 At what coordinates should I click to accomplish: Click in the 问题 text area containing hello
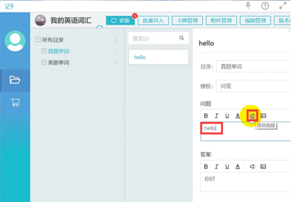(x=245, y=131)
